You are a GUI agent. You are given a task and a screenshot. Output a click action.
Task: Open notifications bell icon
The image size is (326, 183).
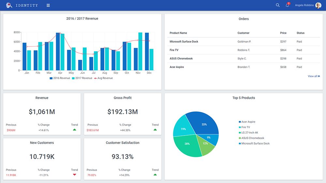tap(287, 5)
